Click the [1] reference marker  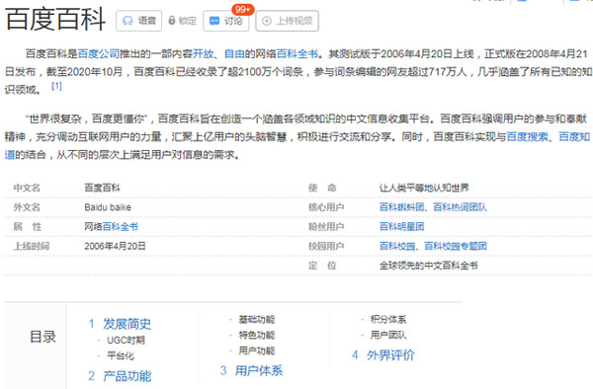coord(56,86)
